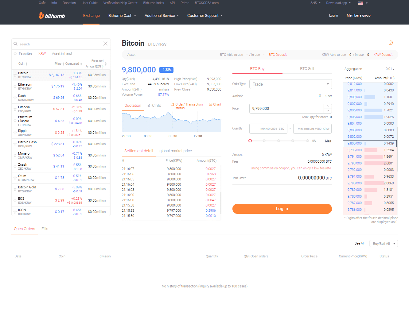This screenshot has height=320, width=409.
Task: Click the KRW Deposit link
Action: pyautogui.click(x=383, y=55)
